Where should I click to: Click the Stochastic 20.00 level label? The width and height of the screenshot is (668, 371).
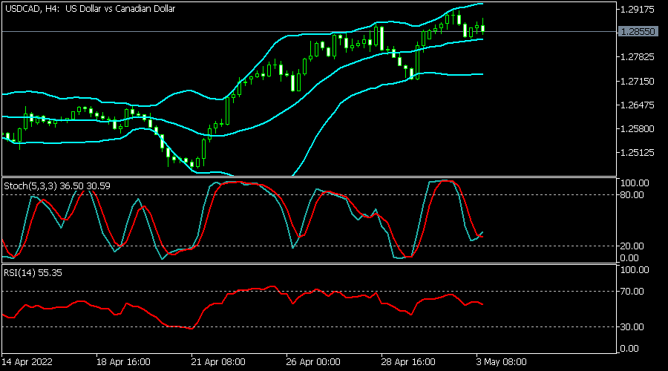pos(632,246)
